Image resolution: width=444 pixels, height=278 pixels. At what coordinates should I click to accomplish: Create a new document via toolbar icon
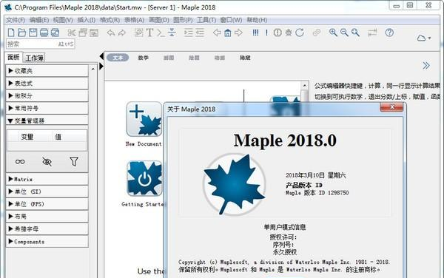pyautogui.click(x=11, y=33)
